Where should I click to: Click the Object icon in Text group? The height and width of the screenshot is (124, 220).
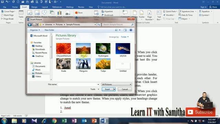(x=180, y=19)
